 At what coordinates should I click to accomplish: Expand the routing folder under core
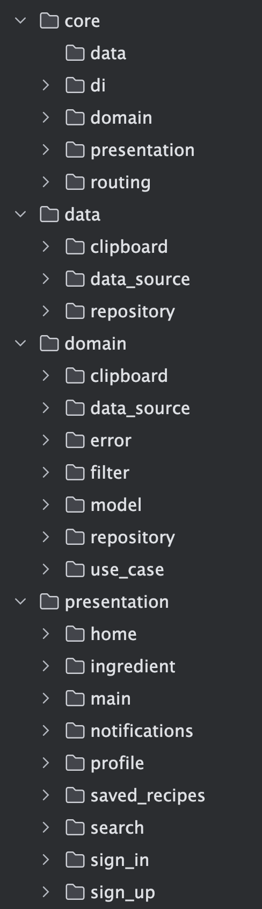[x=46, y=182]
